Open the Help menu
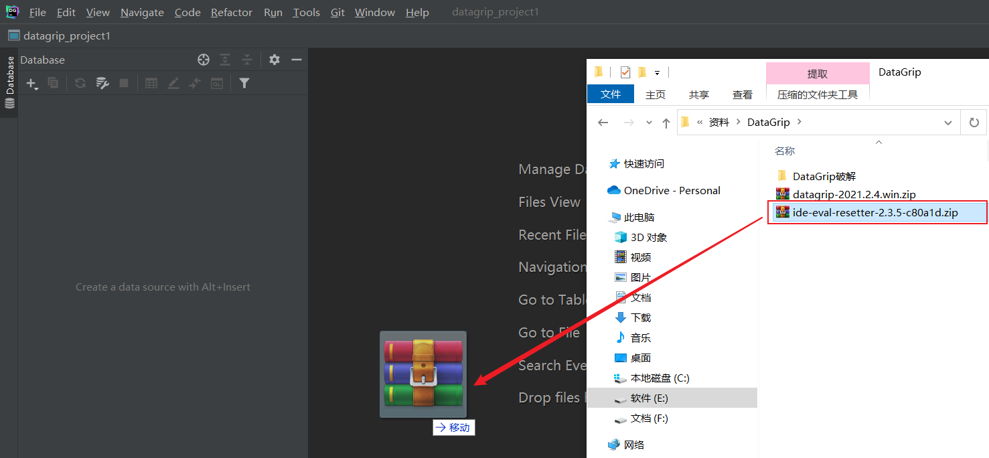 click(x=417, y=13)
